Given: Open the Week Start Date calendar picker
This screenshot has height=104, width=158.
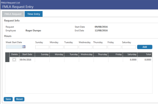Looking at the screenshot, I should [24, 47].
